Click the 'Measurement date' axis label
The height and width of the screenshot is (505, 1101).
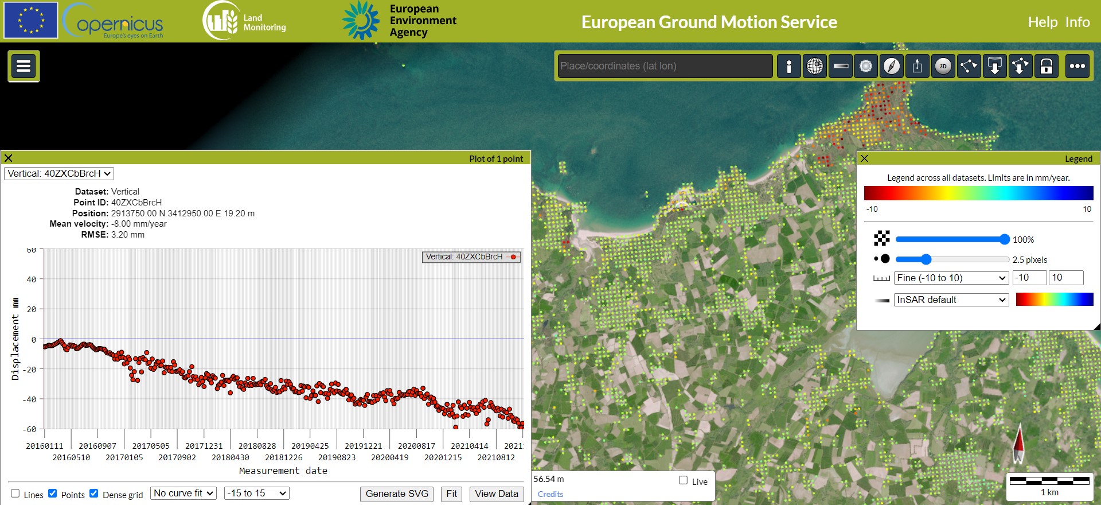[283, 471]
